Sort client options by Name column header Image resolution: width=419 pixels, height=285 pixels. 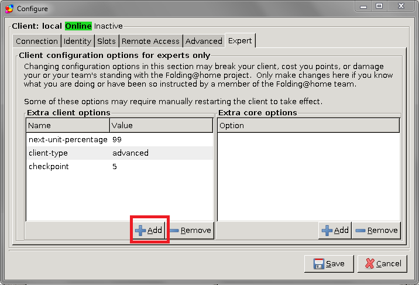point(68,126)
